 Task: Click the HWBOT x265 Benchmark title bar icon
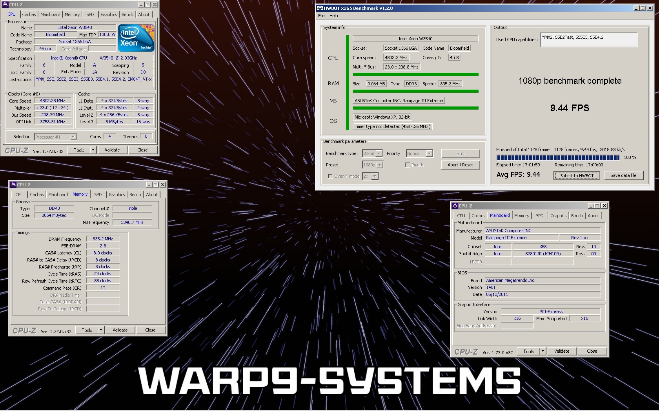320,8
